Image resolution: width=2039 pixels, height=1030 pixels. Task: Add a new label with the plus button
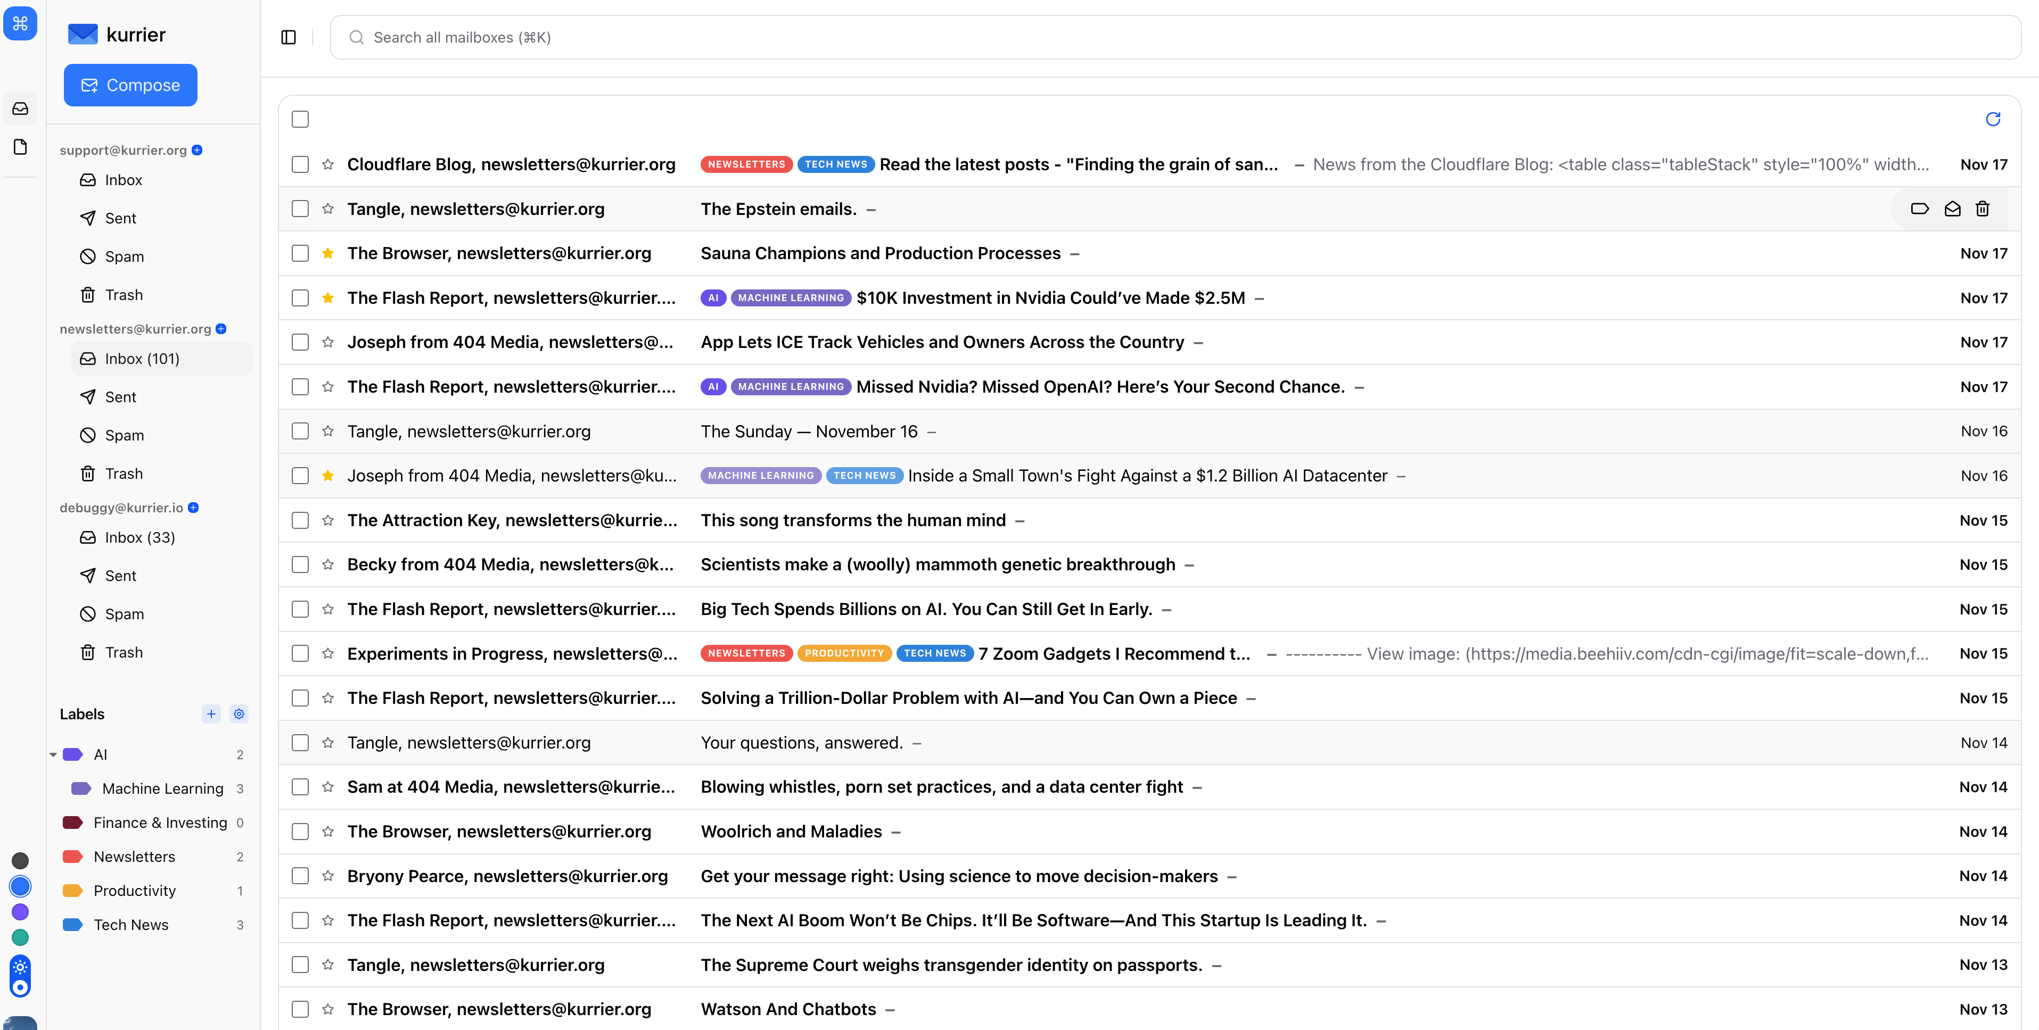click(x=210, y=713)
